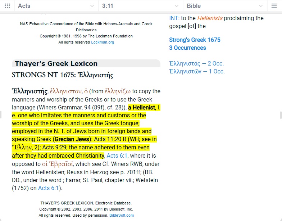
Task: Click the bold 'a Hellenist,' text
Action: click(142, 107)
